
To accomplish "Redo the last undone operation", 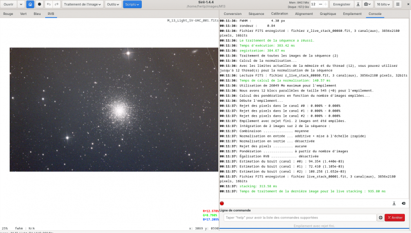I will pos(57,4).
